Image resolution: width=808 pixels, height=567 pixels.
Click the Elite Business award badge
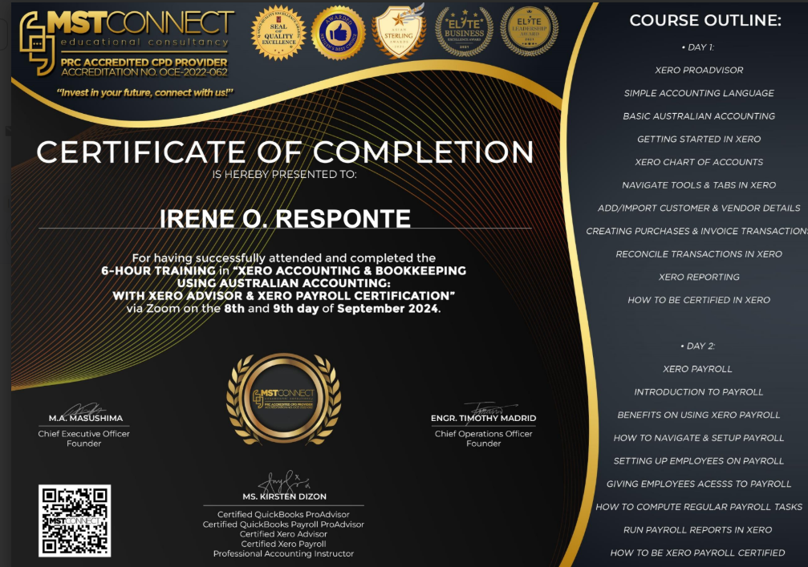click(464, 32)
